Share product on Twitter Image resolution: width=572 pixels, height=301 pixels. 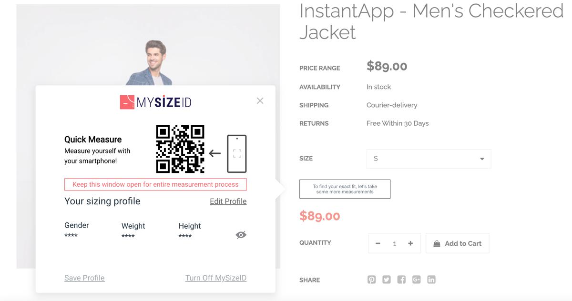coord(387,280)
